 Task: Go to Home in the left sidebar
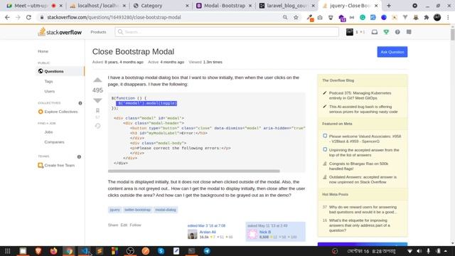tap(43, 51)
